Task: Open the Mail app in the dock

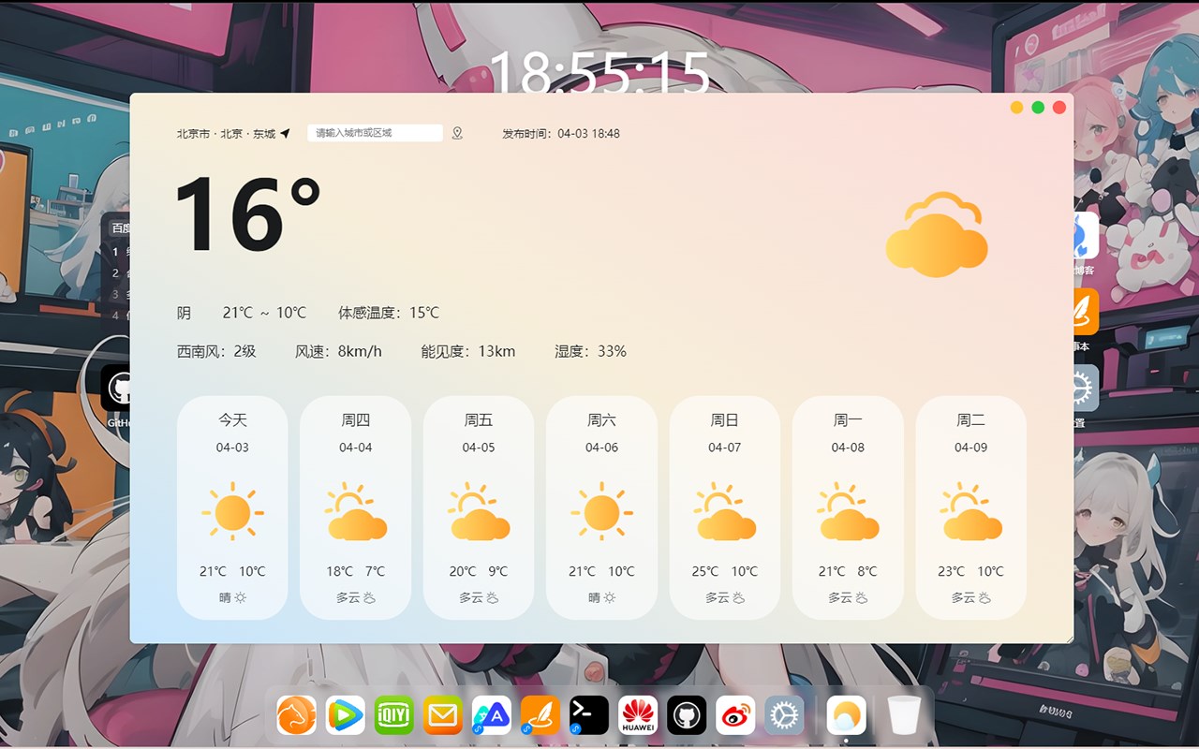Action: click(x=443, y=715)
